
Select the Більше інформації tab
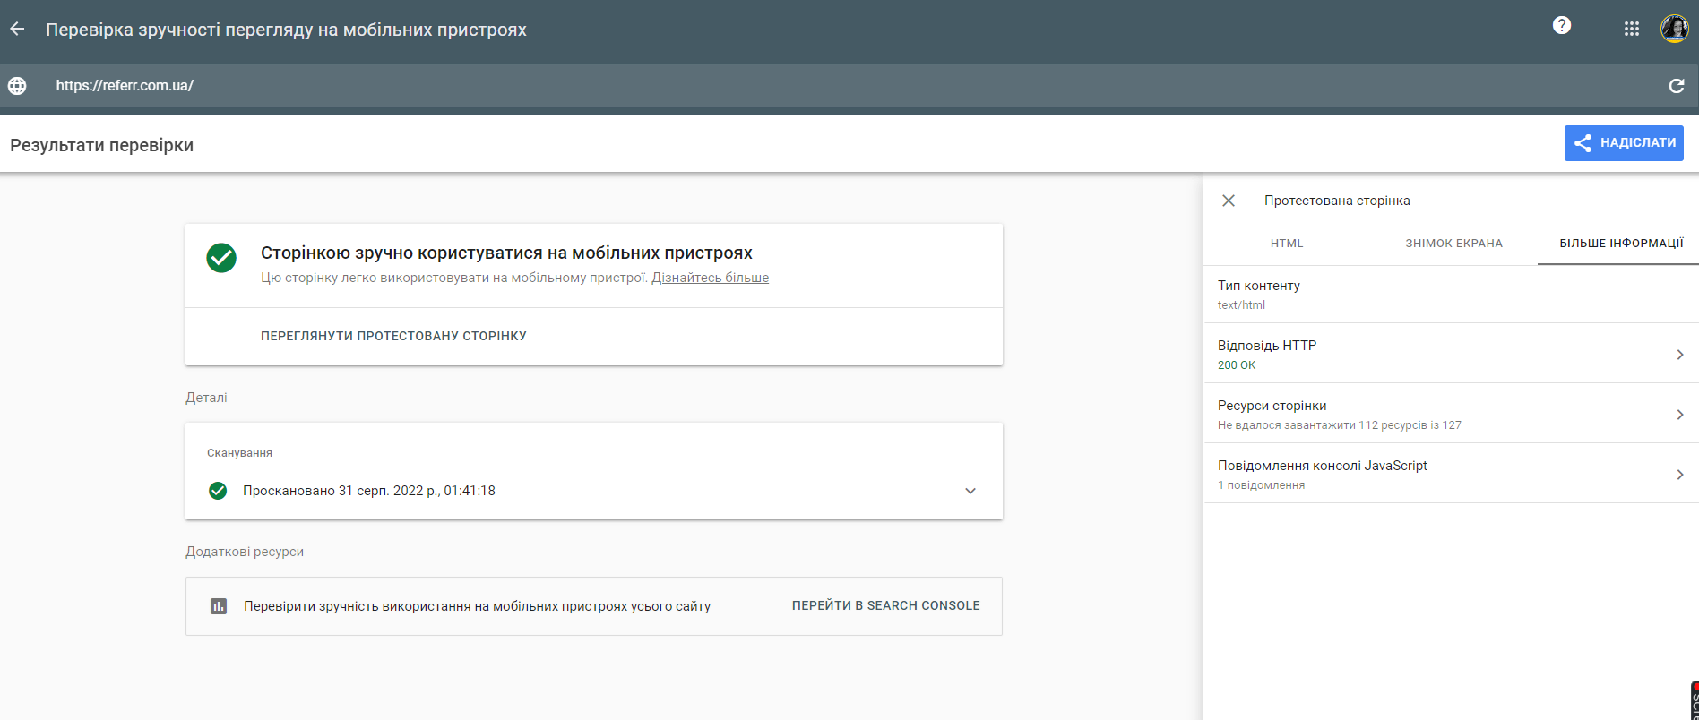click(x=1621, y=244)
